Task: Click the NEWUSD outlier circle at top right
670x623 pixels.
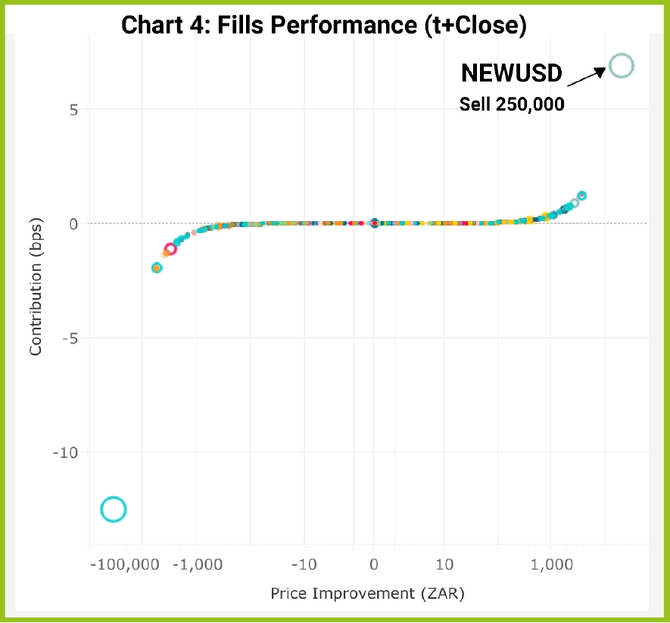Action: tap(621, 66)
